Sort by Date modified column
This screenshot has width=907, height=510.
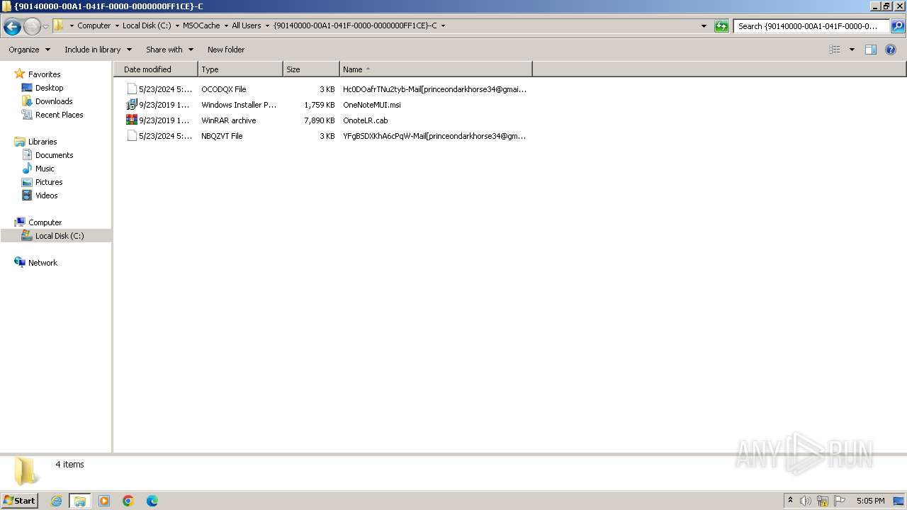(156, 69)
